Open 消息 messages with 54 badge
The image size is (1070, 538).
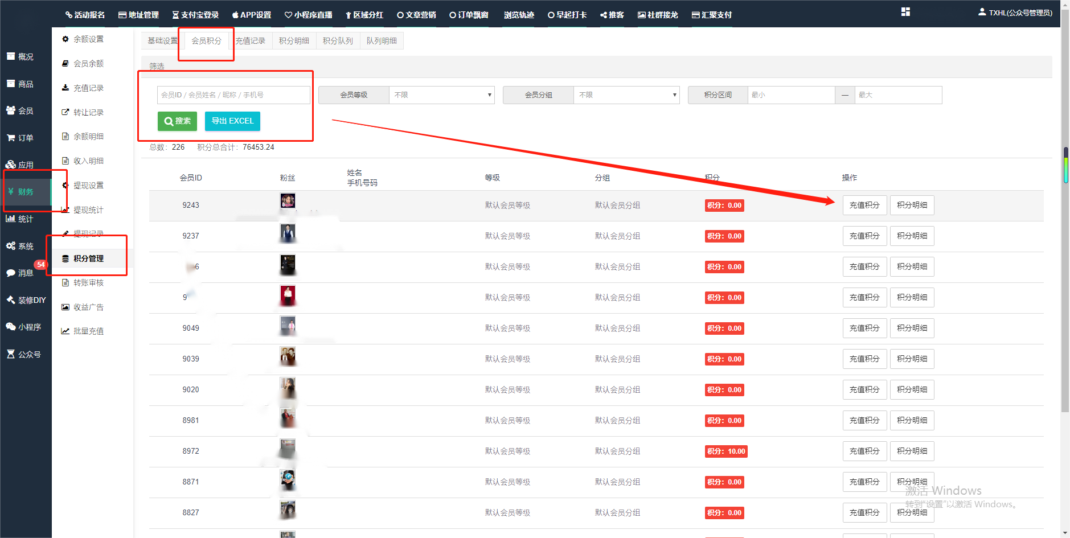(26, 273)
